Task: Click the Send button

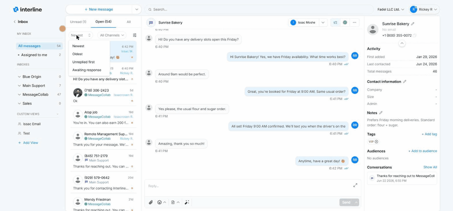Action: [347, 203]
